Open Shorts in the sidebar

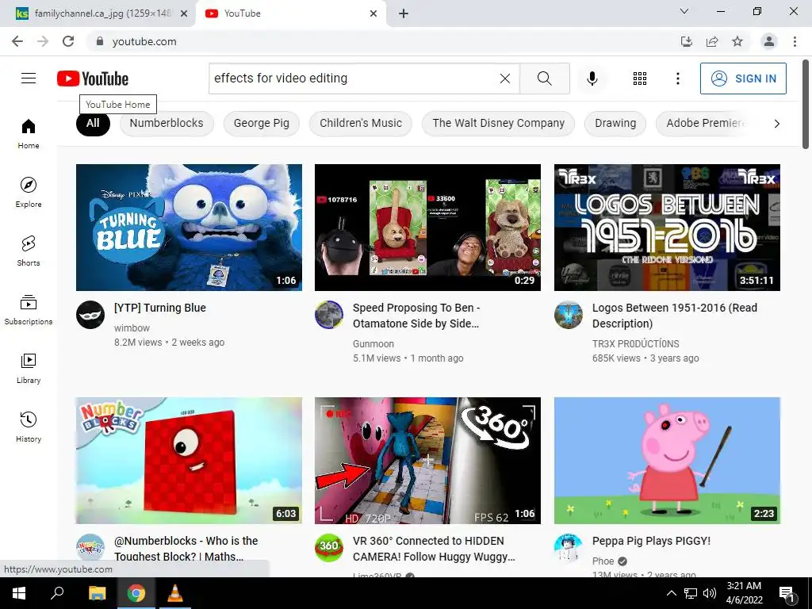coord(29,251)
